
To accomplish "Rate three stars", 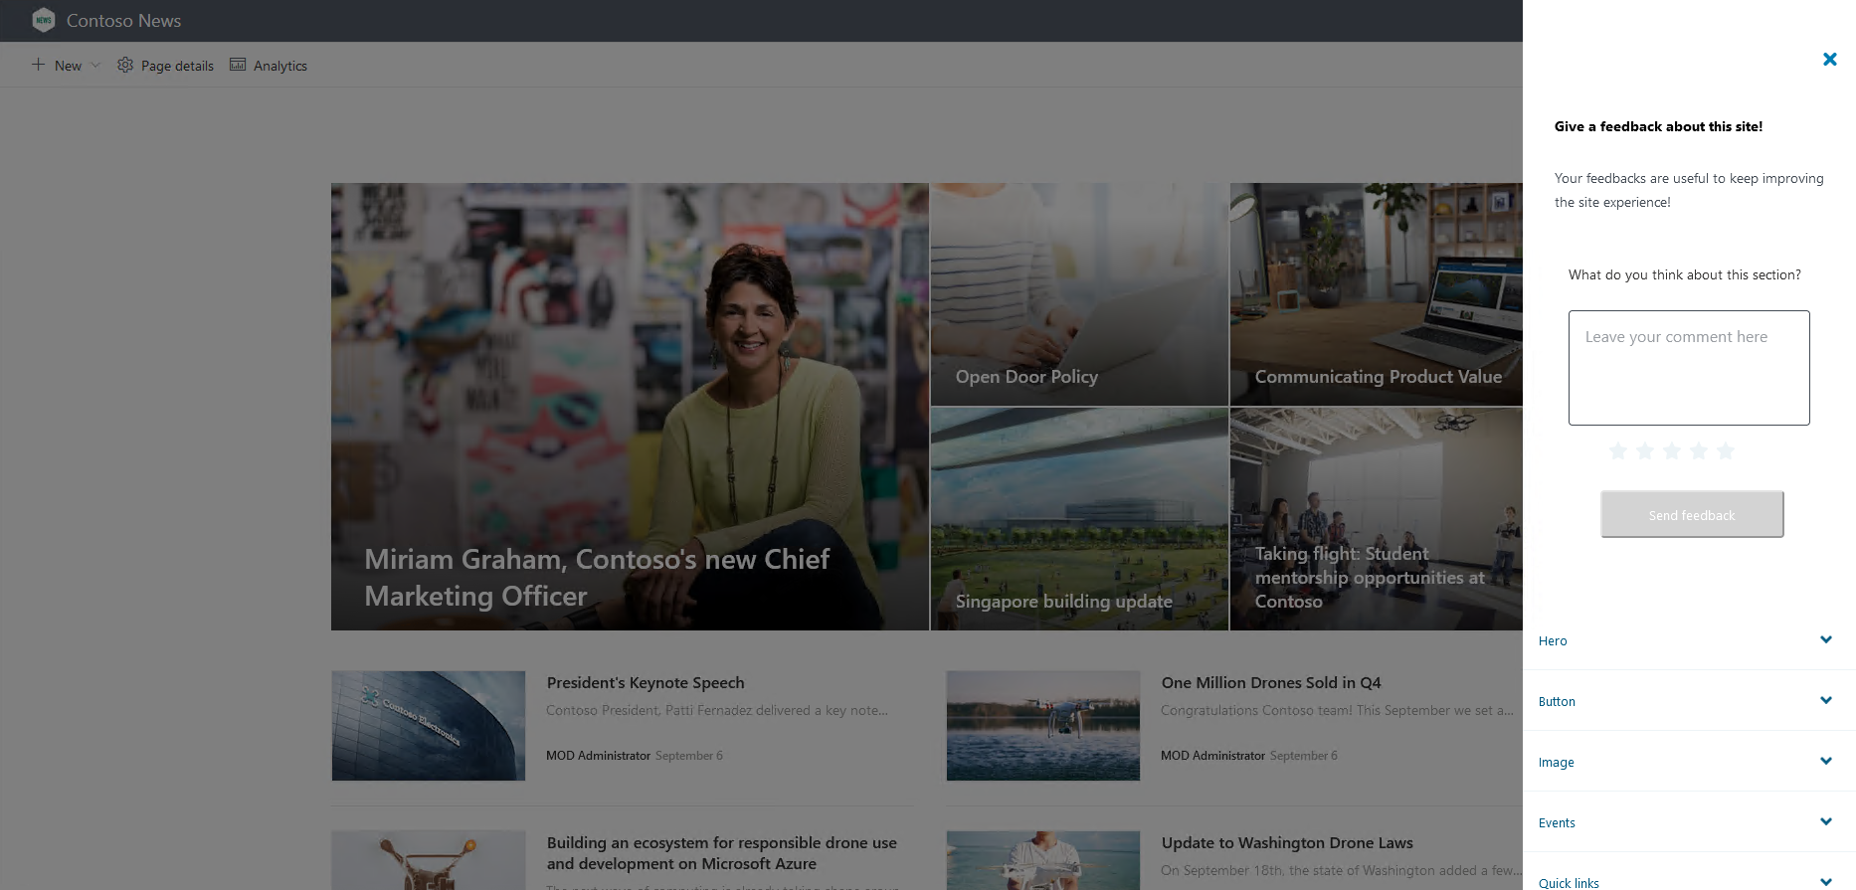I will [1672, 451].
